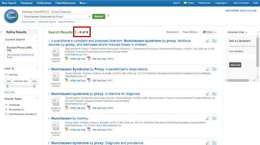Click the Your Question chat text box
Image resolution: width=260 pixels, height=145 pixels.
click(242, 57)
